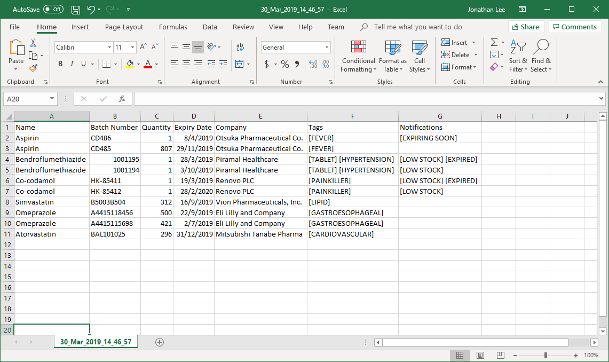Open Find & Select
This screenshot has height=362, width=609.
tap(541, 56)
